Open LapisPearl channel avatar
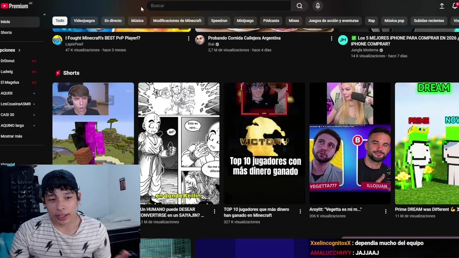This screenshot has height=258, width=459. tap(57, 40)
